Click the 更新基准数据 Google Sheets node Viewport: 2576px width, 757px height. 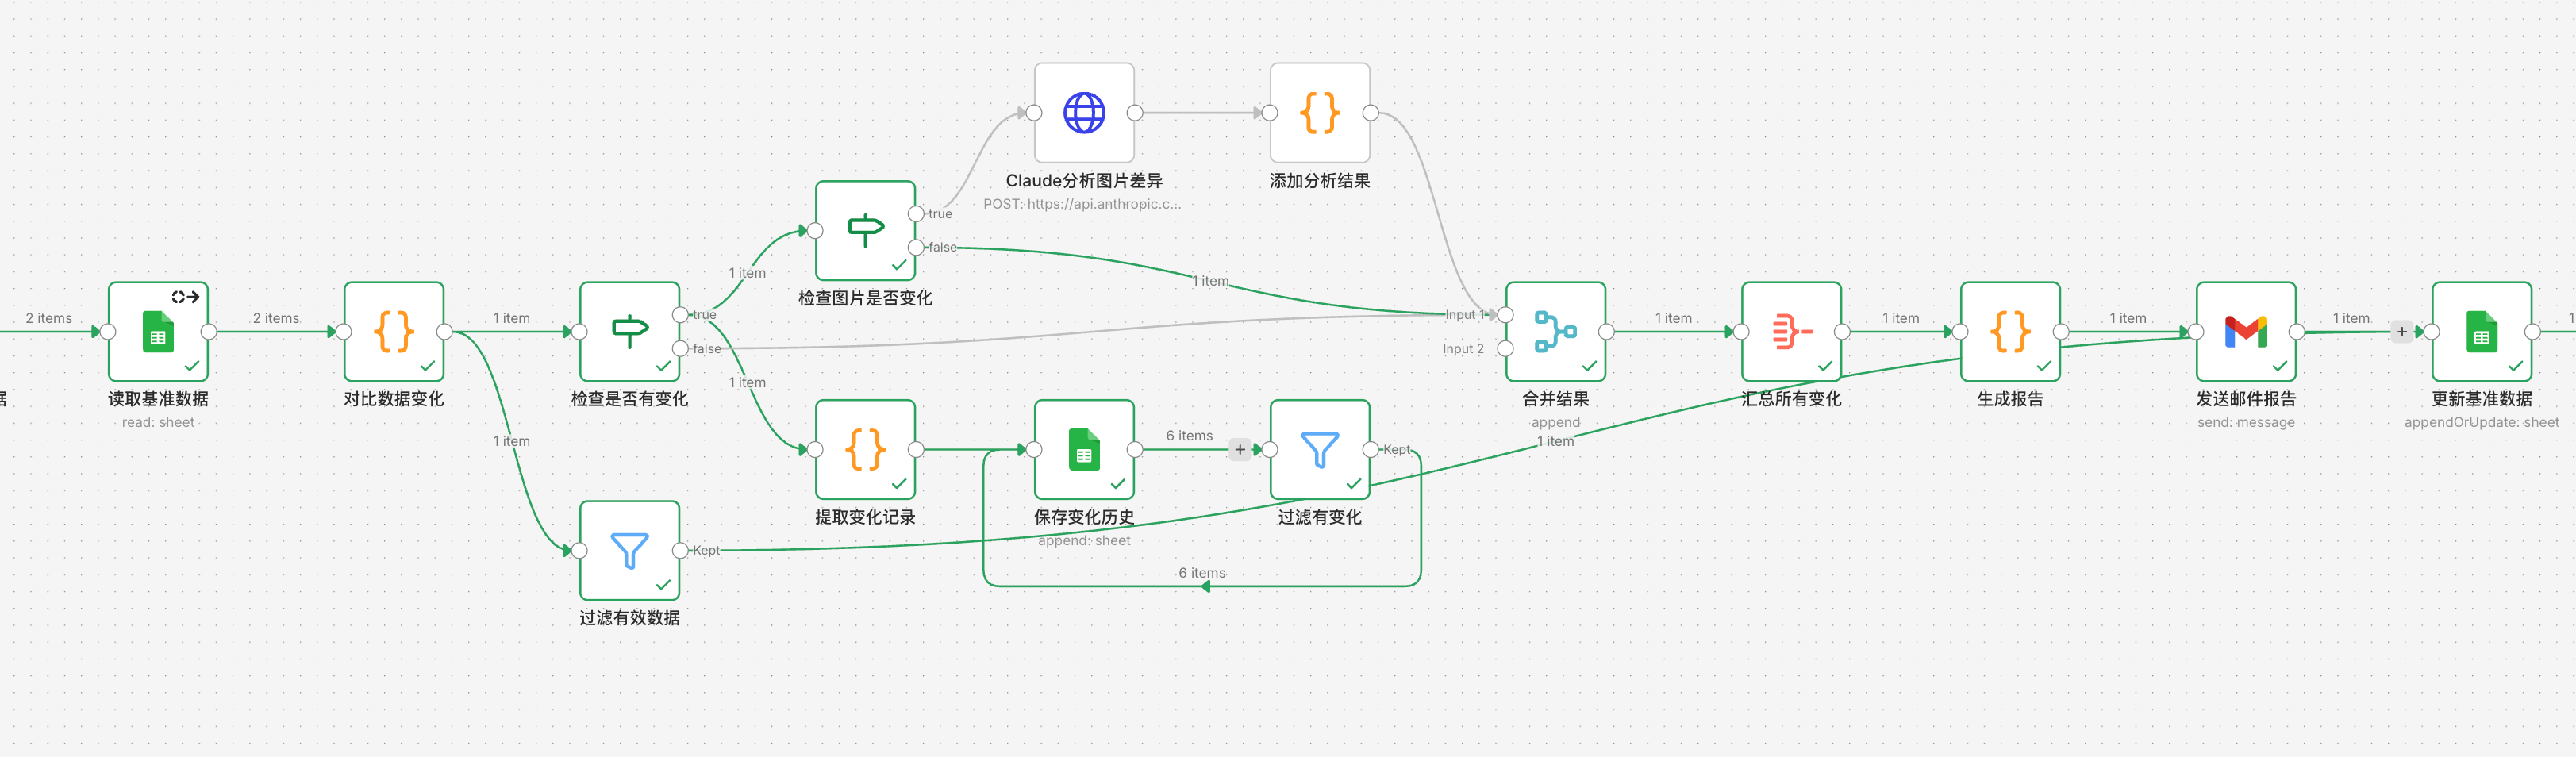point(2481,332)
